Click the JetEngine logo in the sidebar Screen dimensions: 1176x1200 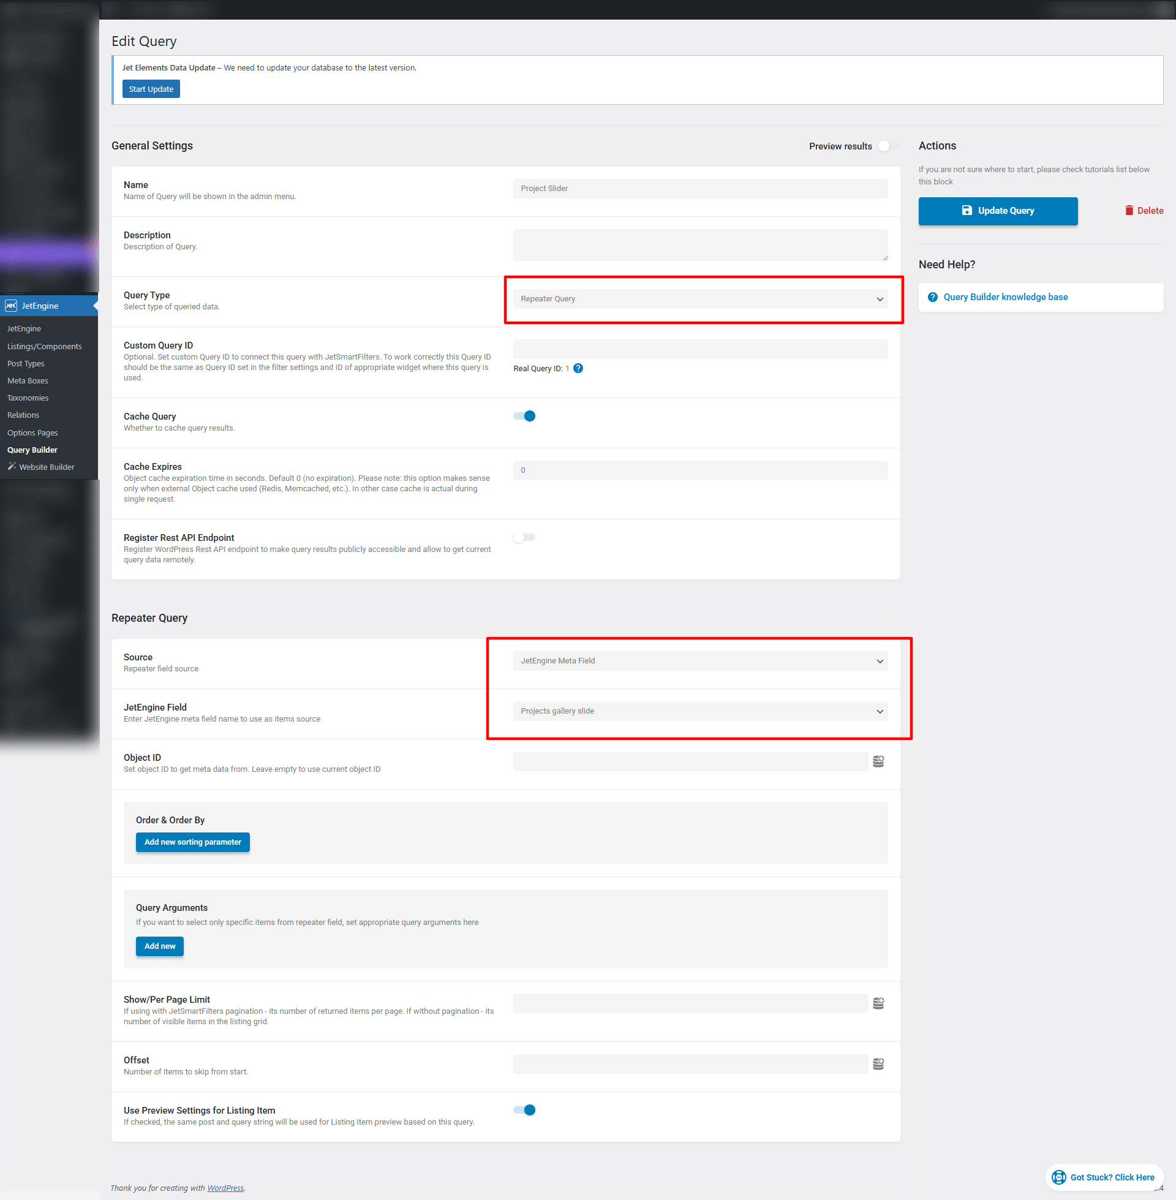tap(11, 305)
